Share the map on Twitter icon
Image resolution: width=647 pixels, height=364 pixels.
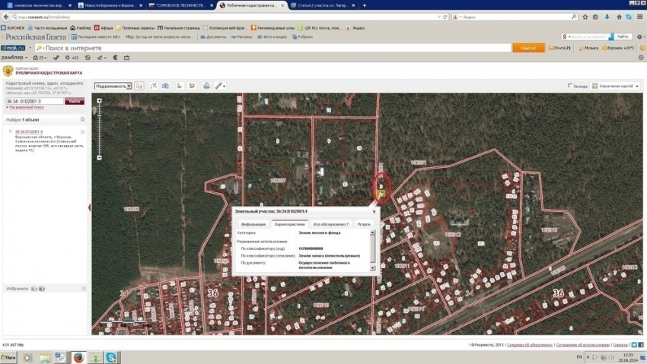point(634,345)
